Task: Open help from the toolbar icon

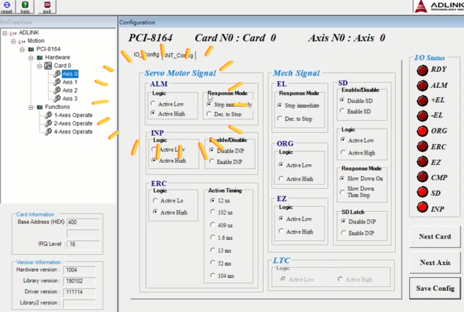Action: click(25, 5)
